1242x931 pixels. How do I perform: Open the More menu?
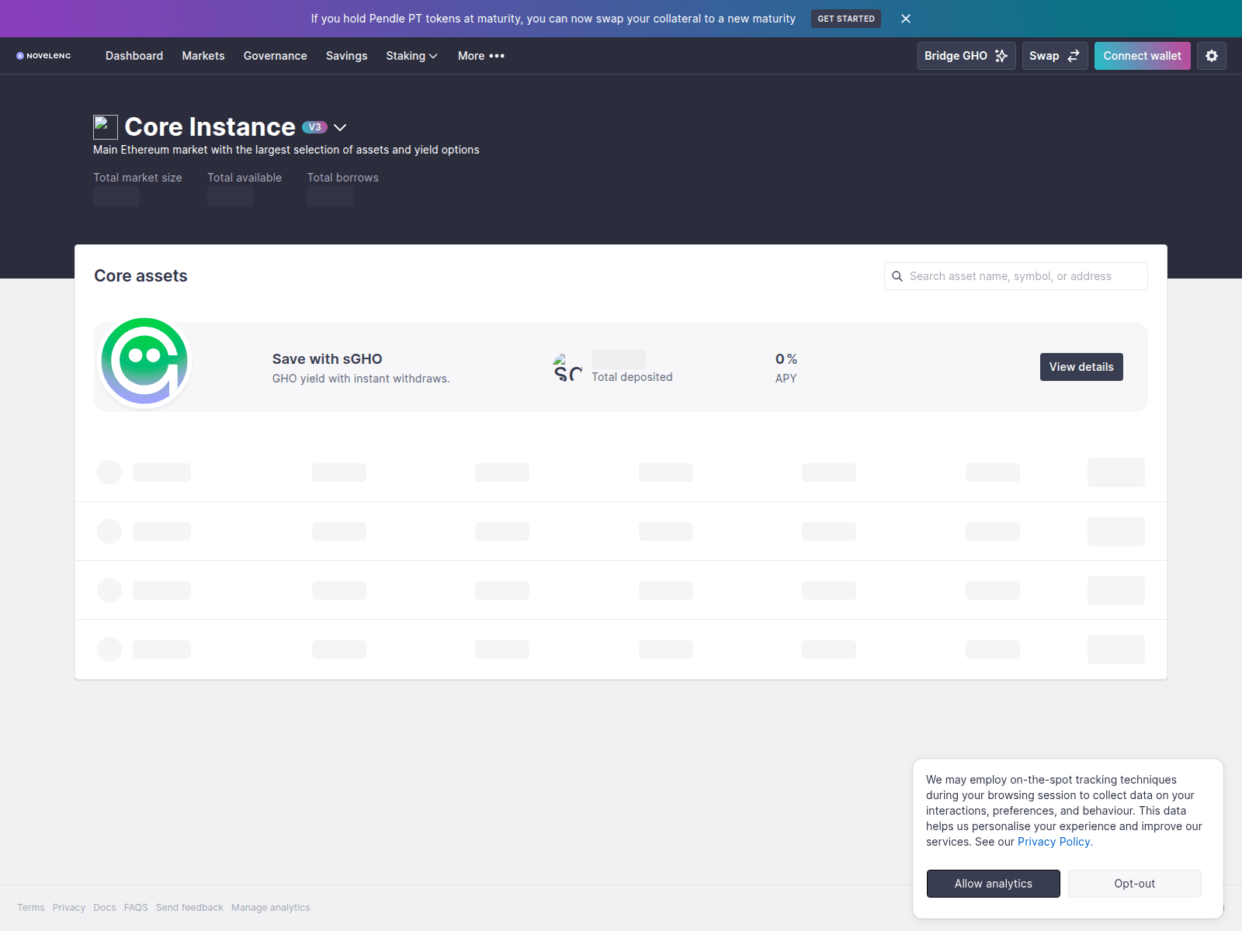pos(481,56)
